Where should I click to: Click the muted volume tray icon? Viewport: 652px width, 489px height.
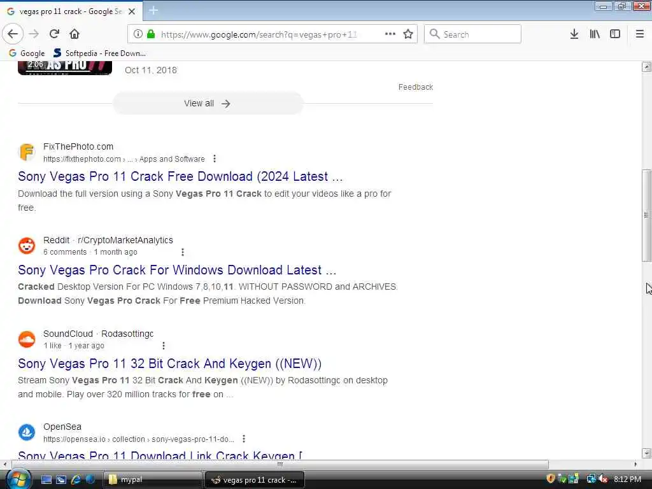pyautogui.click(x=604, y=479)
